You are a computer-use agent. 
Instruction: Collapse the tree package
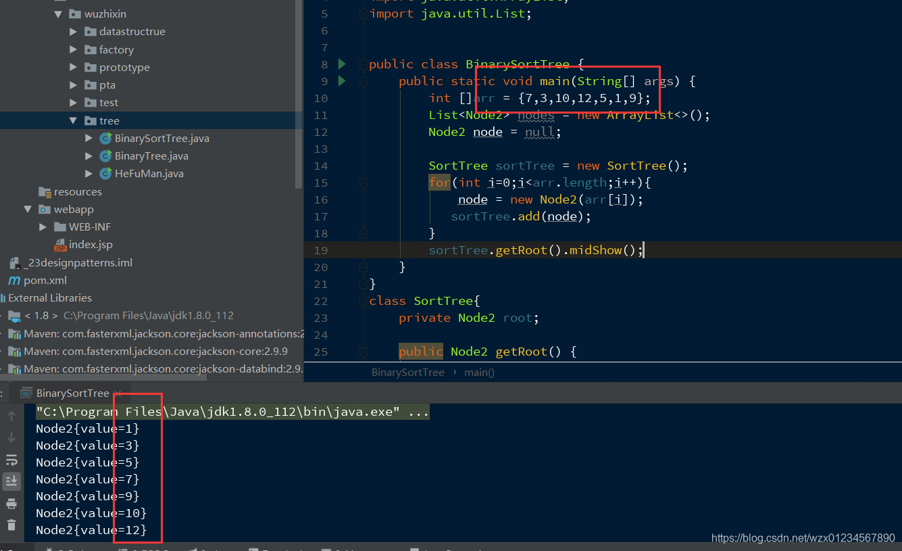[x=74, y=120]
